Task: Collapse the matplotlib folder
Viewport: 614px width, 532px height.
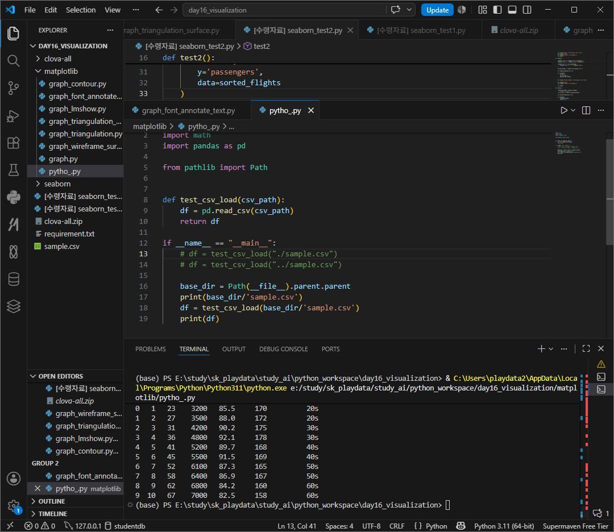Action: (61, 71)
